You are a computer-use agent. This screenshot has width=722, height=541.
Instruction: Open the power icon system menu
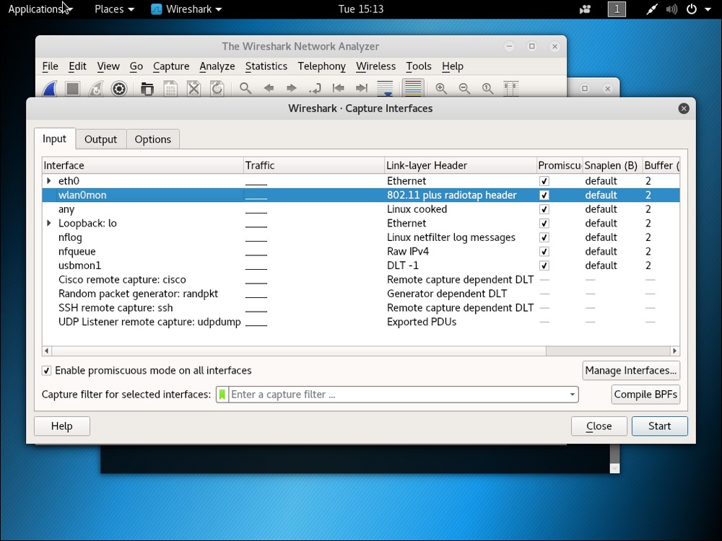[x=692, y=9]
